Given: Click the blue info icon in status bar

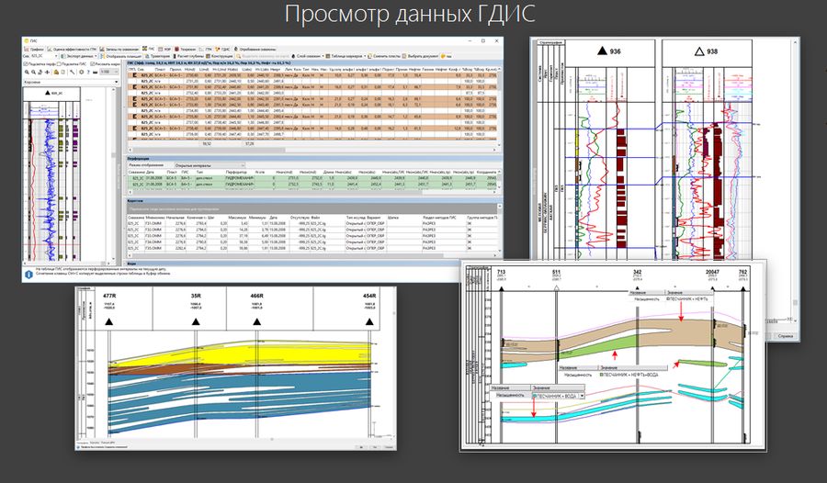Looking at the screenshot, I should click(x=28, y=274).
